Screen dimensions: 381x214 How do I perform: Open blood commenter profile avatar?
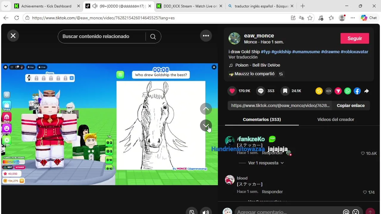pos(230,180)
